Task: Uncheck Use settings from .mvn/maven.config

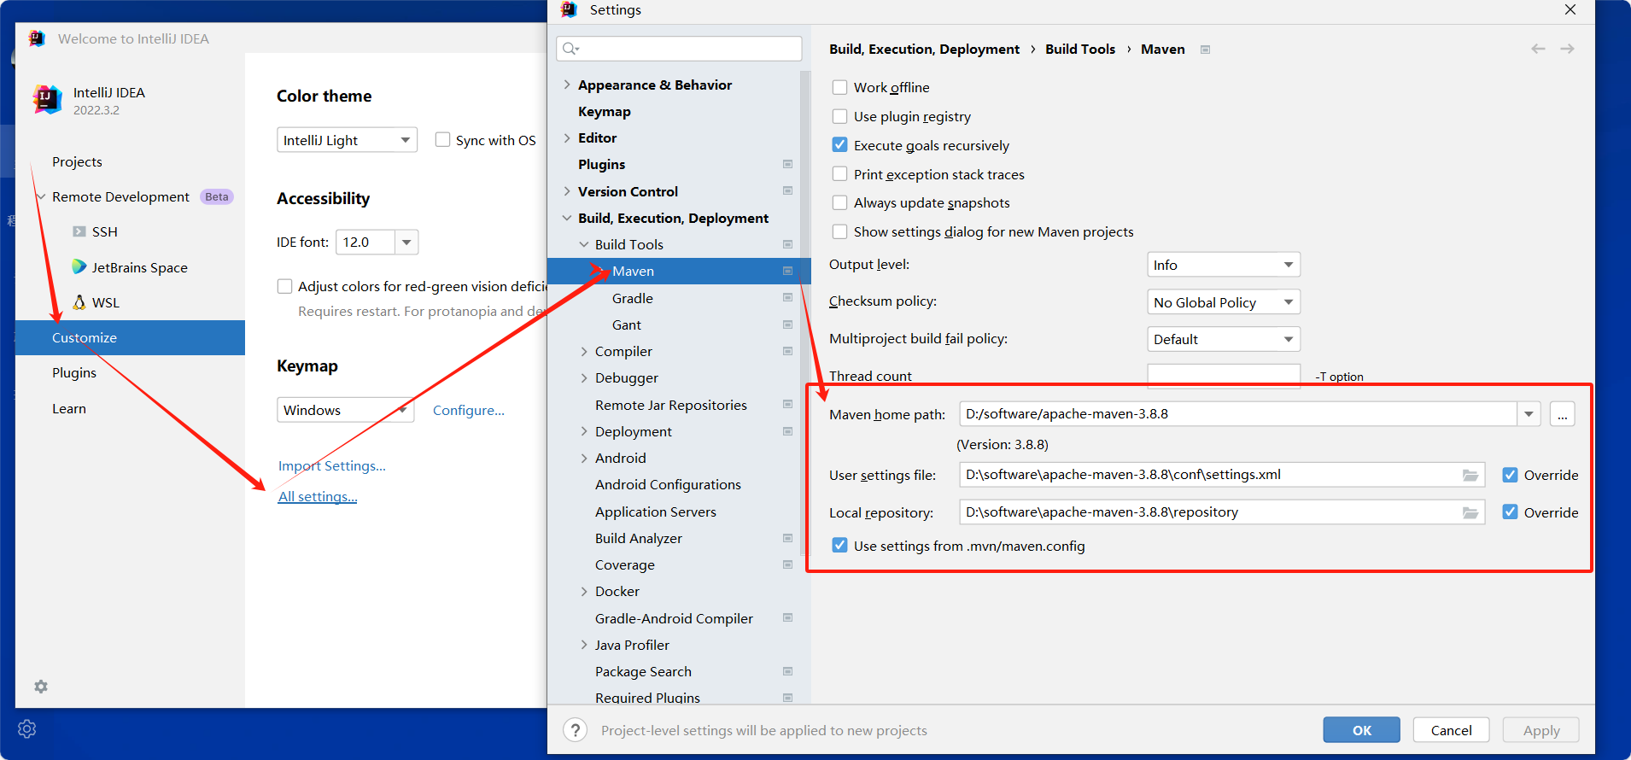Action: tap(839, 546)
